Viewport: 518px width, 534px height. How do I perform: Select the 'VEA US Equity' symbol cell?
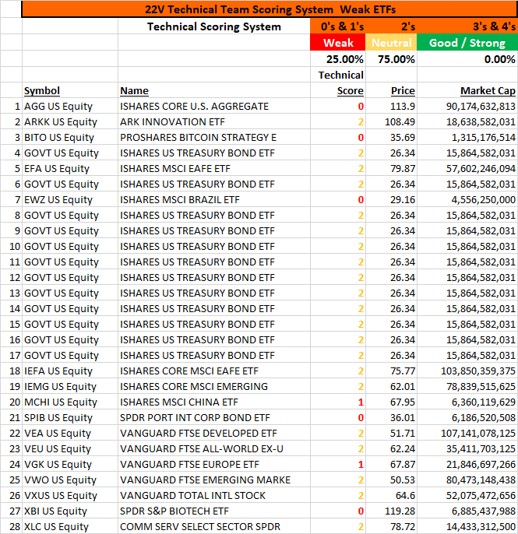70,433
